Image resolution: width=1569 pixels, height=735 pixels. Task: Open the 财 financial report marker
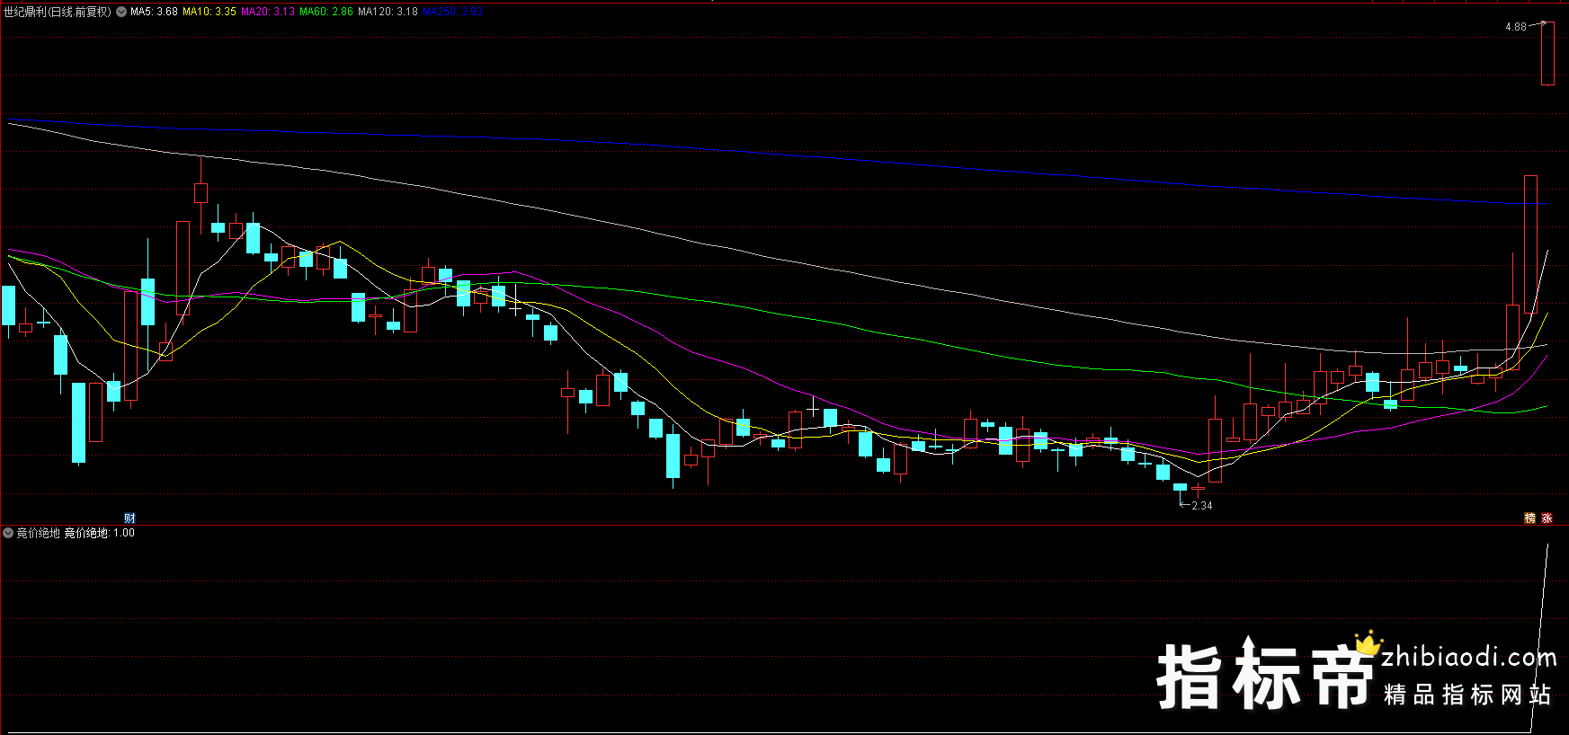tap(129, 518)
